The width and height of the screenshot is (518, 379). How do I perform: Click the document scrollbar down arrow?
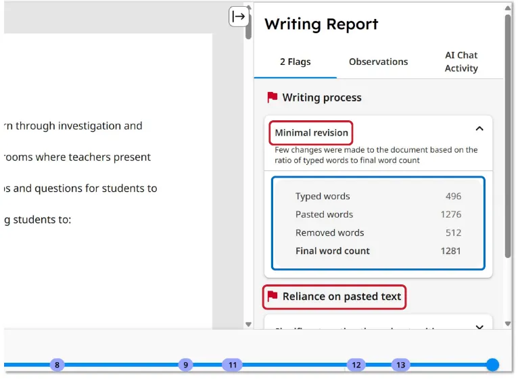248,324
